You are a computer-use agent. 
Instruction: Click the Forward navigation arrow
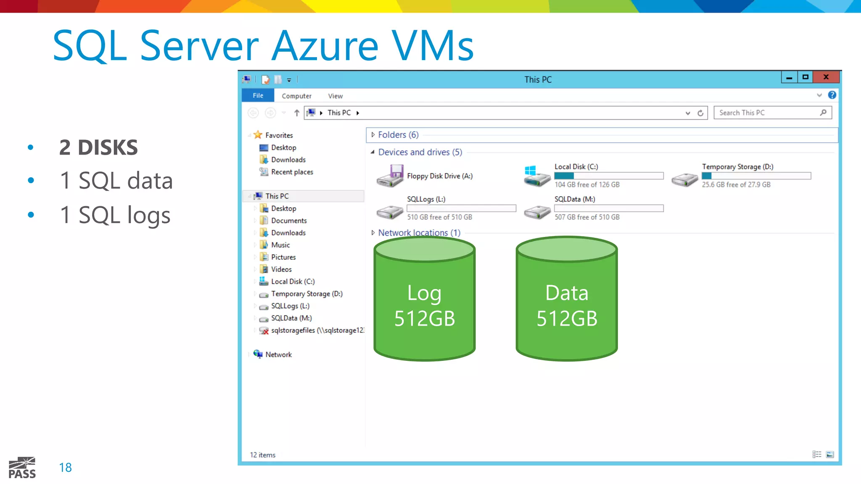pos(270,113)
